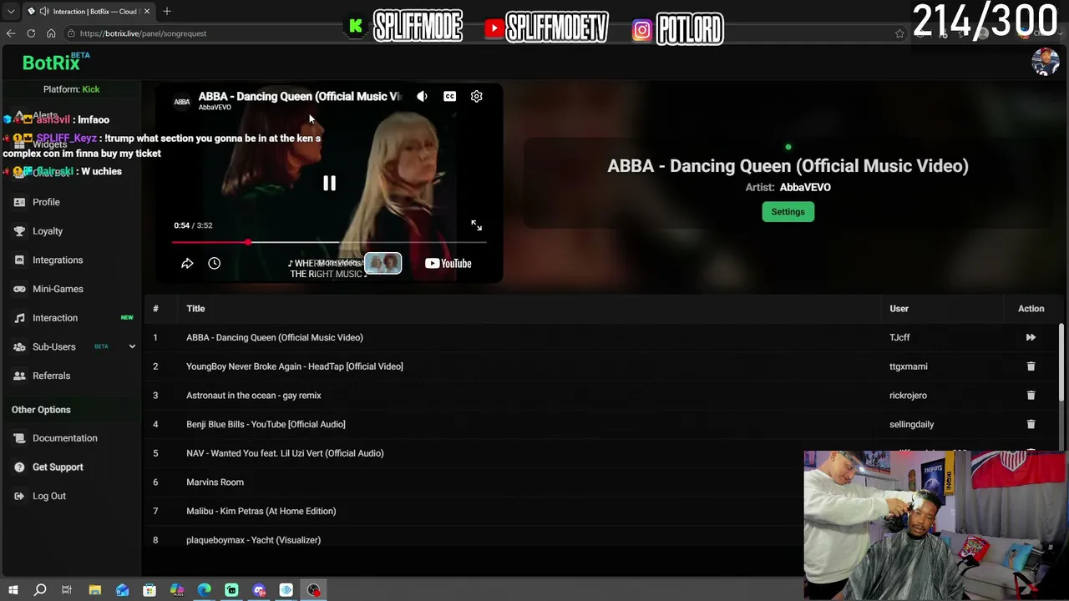Reload the browser page
This screenshot has width=1069, height=601.
click(x=31, y=33)
